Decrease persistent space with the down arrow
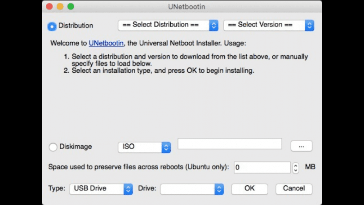The width and height of the screenshot is (364, 205). (x=296, y=170)
